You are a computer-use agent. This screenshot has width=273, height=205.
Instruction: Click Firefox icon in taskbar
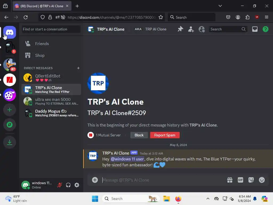point(178,199)
